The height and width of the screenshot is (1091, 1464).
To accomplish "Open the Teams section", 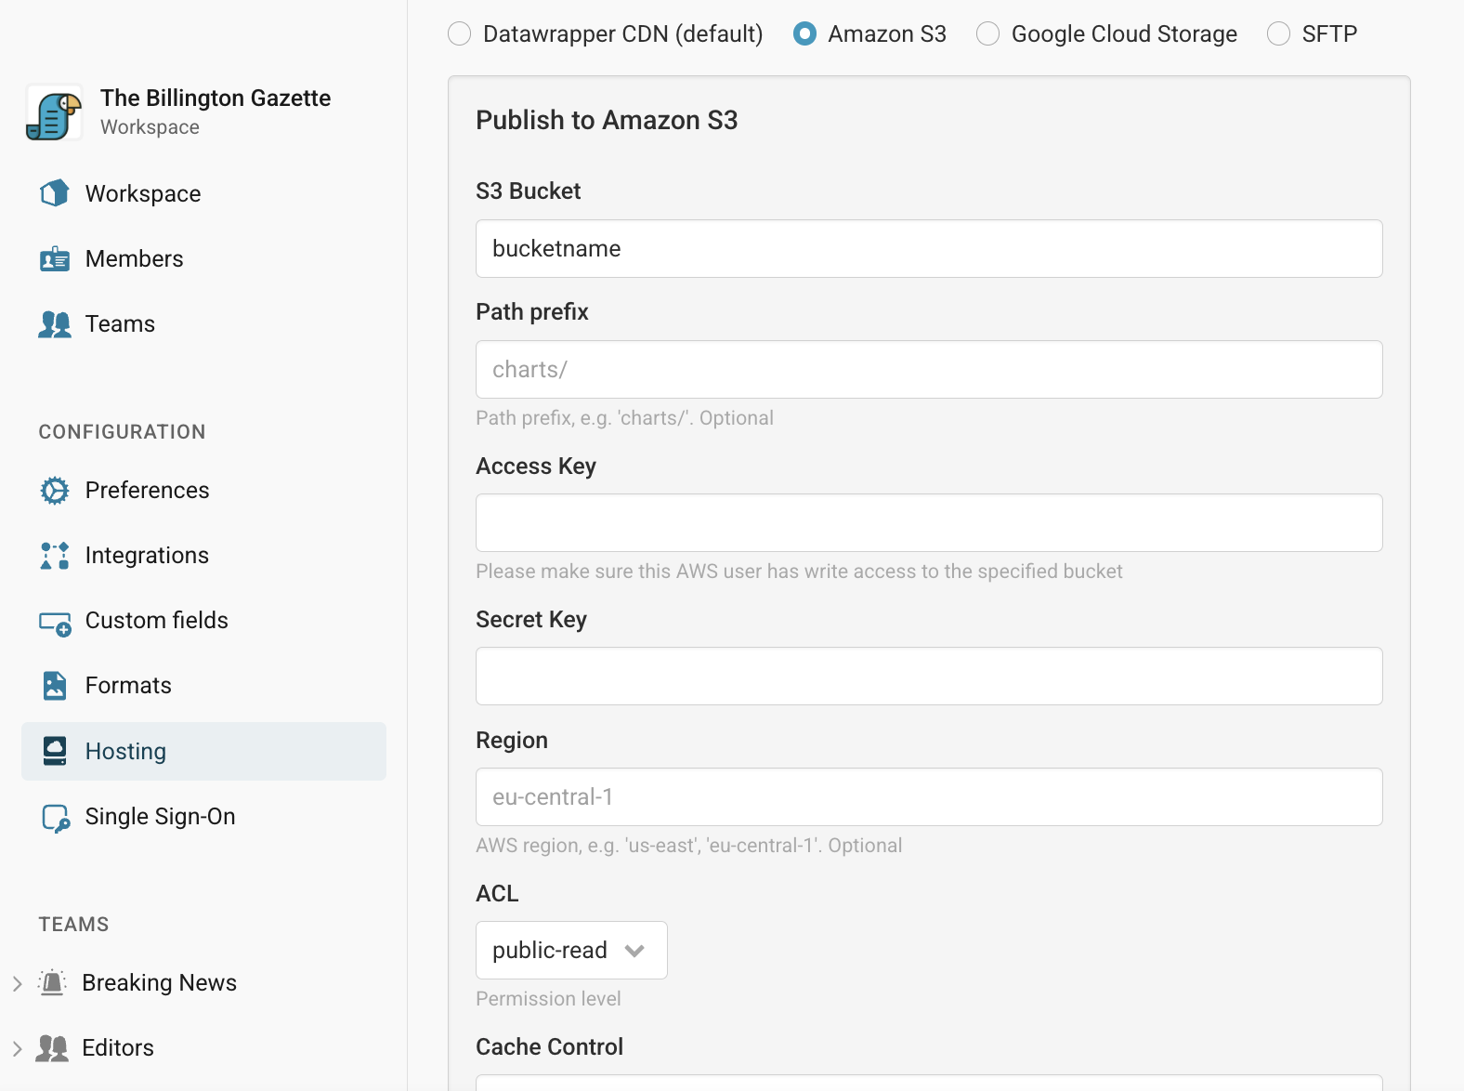I will pyautogui.click(x=203, y=323).
